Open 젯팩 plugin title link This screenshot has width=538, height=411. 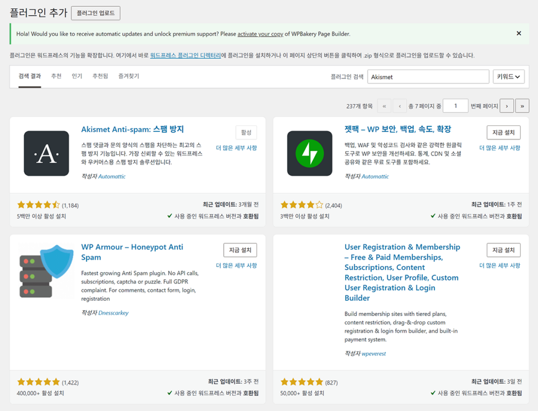tap(398, 129)
